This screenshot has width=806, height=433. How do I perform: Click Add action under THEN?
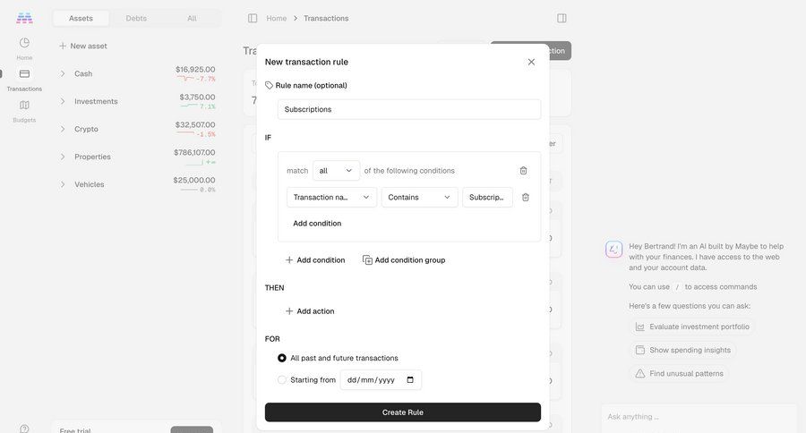pos(310,311)
